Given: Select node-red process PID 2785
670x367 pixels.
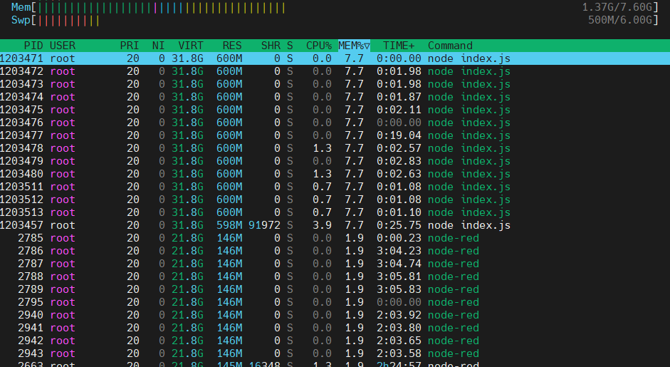Looking at the screenshot, I should [x=335, y=238].
